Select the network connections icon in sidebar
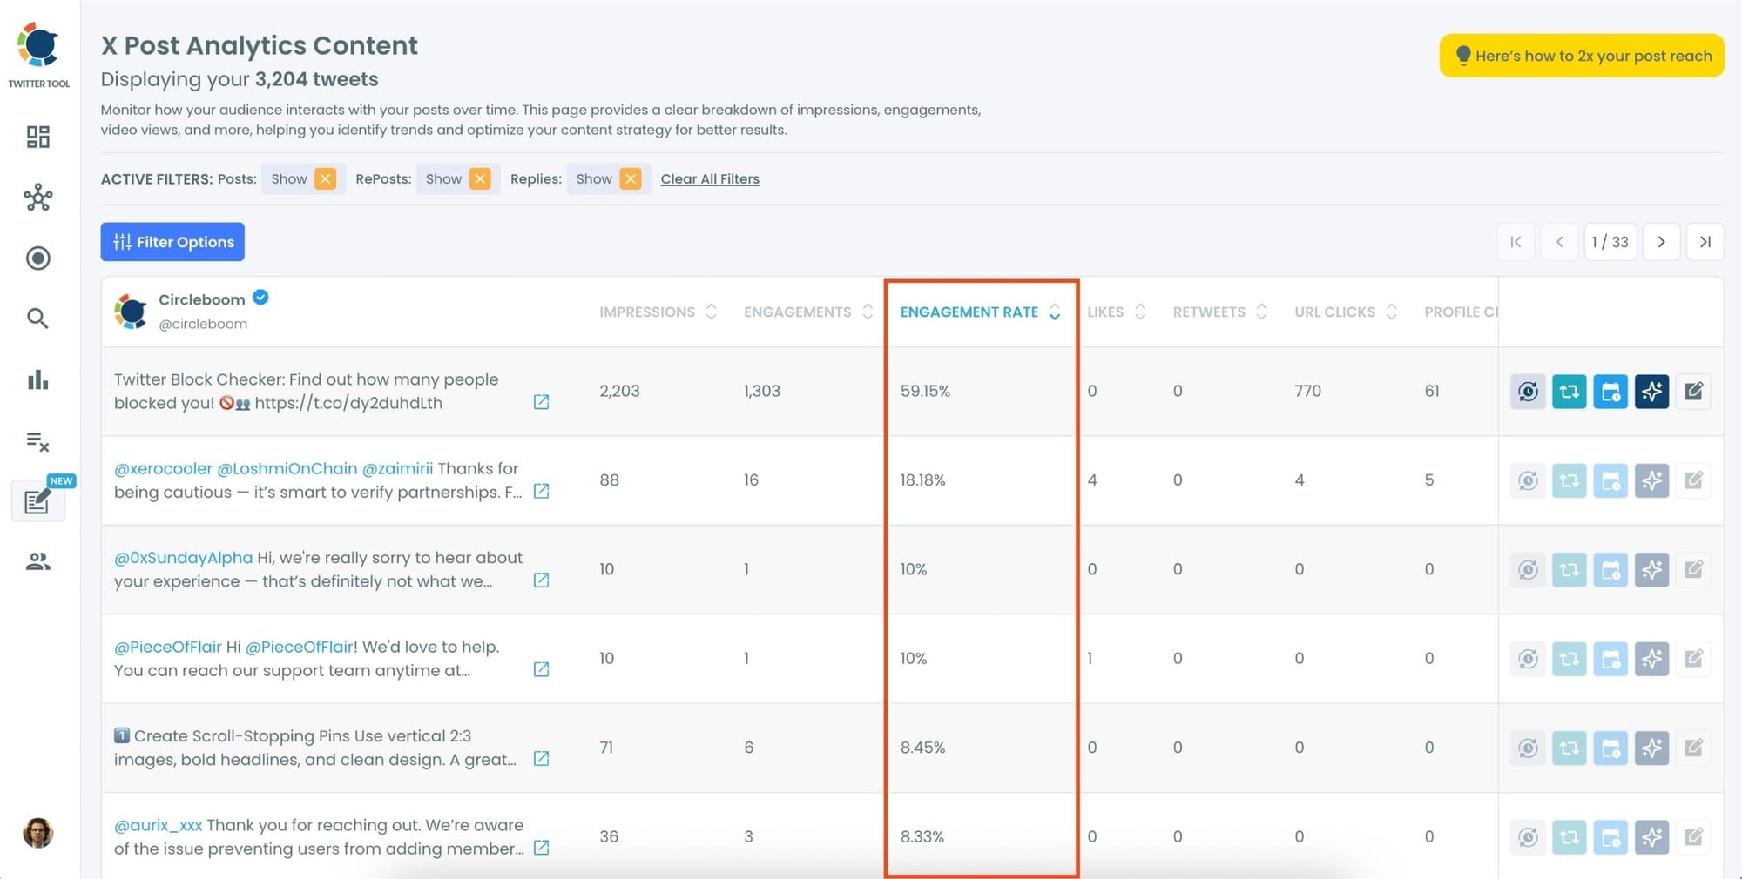 tap(37, 198)
